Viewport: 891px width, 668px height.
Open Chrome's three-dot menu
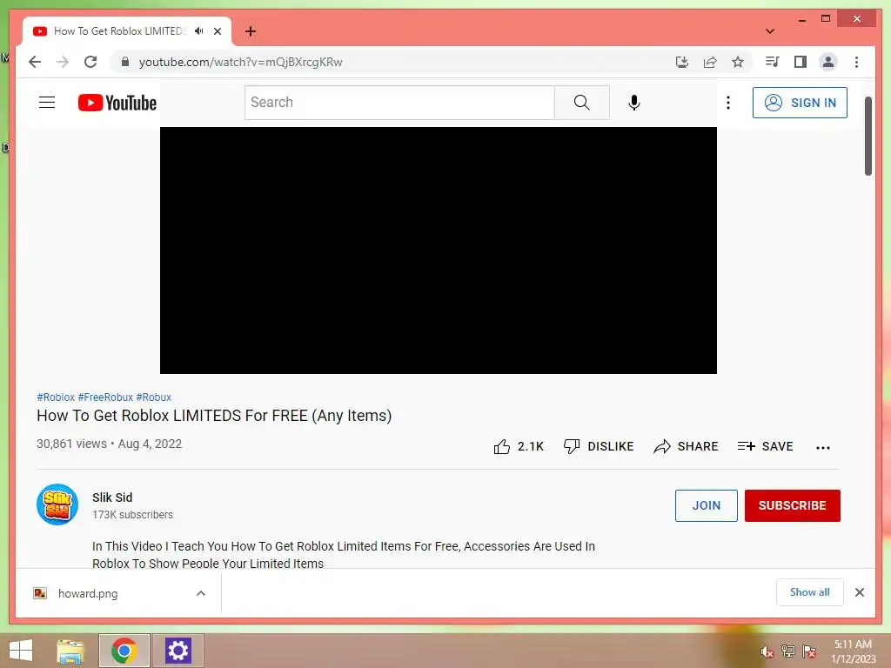pos(856,62)
